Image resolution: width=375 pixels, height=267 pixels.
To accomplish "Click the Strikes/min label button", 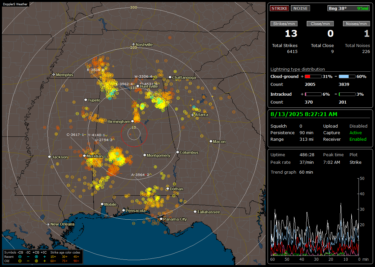I will click(x=284, y=24).
